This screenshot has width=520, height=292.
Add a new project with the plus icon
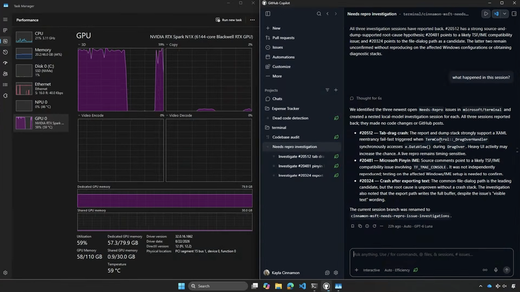click(335, 90)
